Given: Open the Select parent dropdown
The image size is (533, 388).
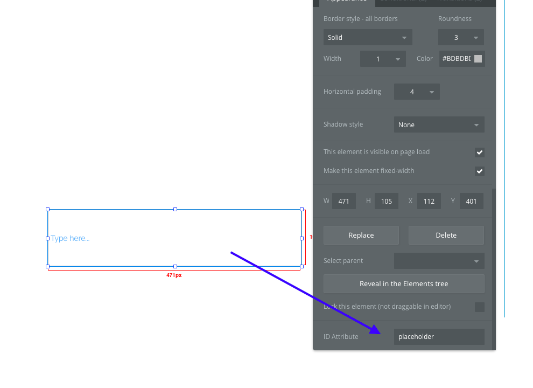Looking at the screenshot, I should (439, 261).
